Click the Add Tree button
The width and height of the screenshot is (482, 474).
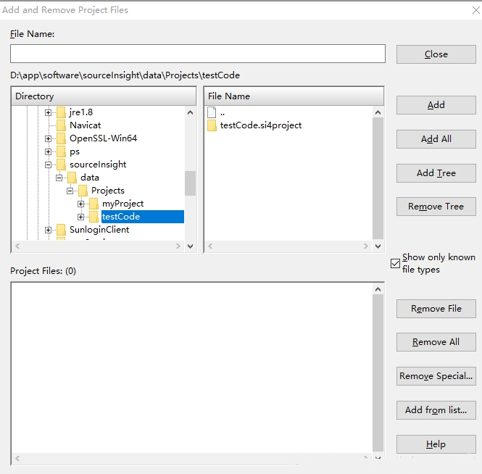(436, 173)
